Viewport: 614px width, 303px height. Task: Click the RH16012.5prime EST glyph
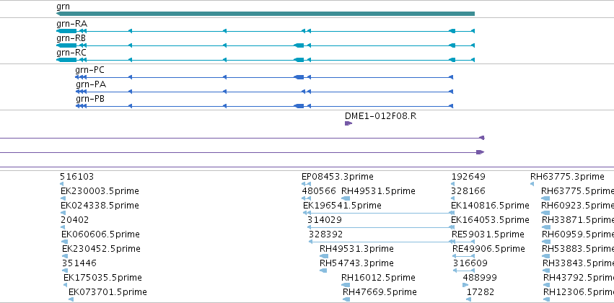pos(346,285)
